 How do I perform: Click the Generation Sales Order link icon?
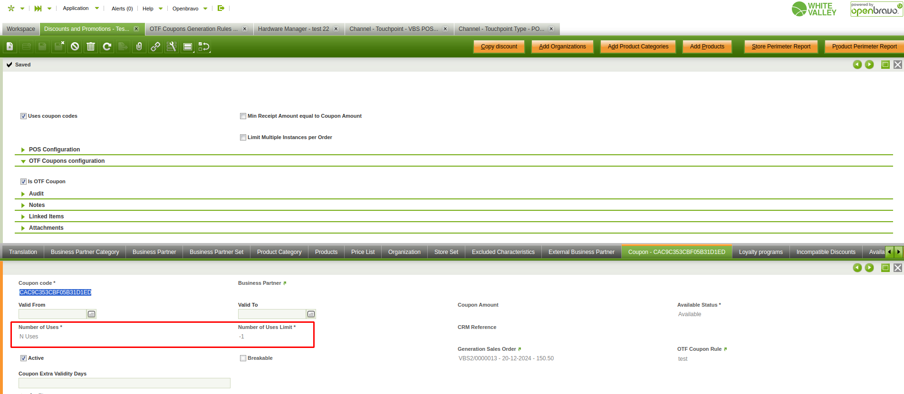[x=519, y=349]
